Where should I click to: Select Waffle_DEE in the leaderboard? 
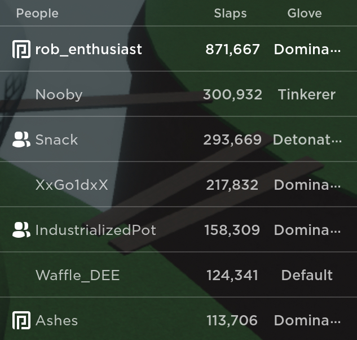pos(77,275)
